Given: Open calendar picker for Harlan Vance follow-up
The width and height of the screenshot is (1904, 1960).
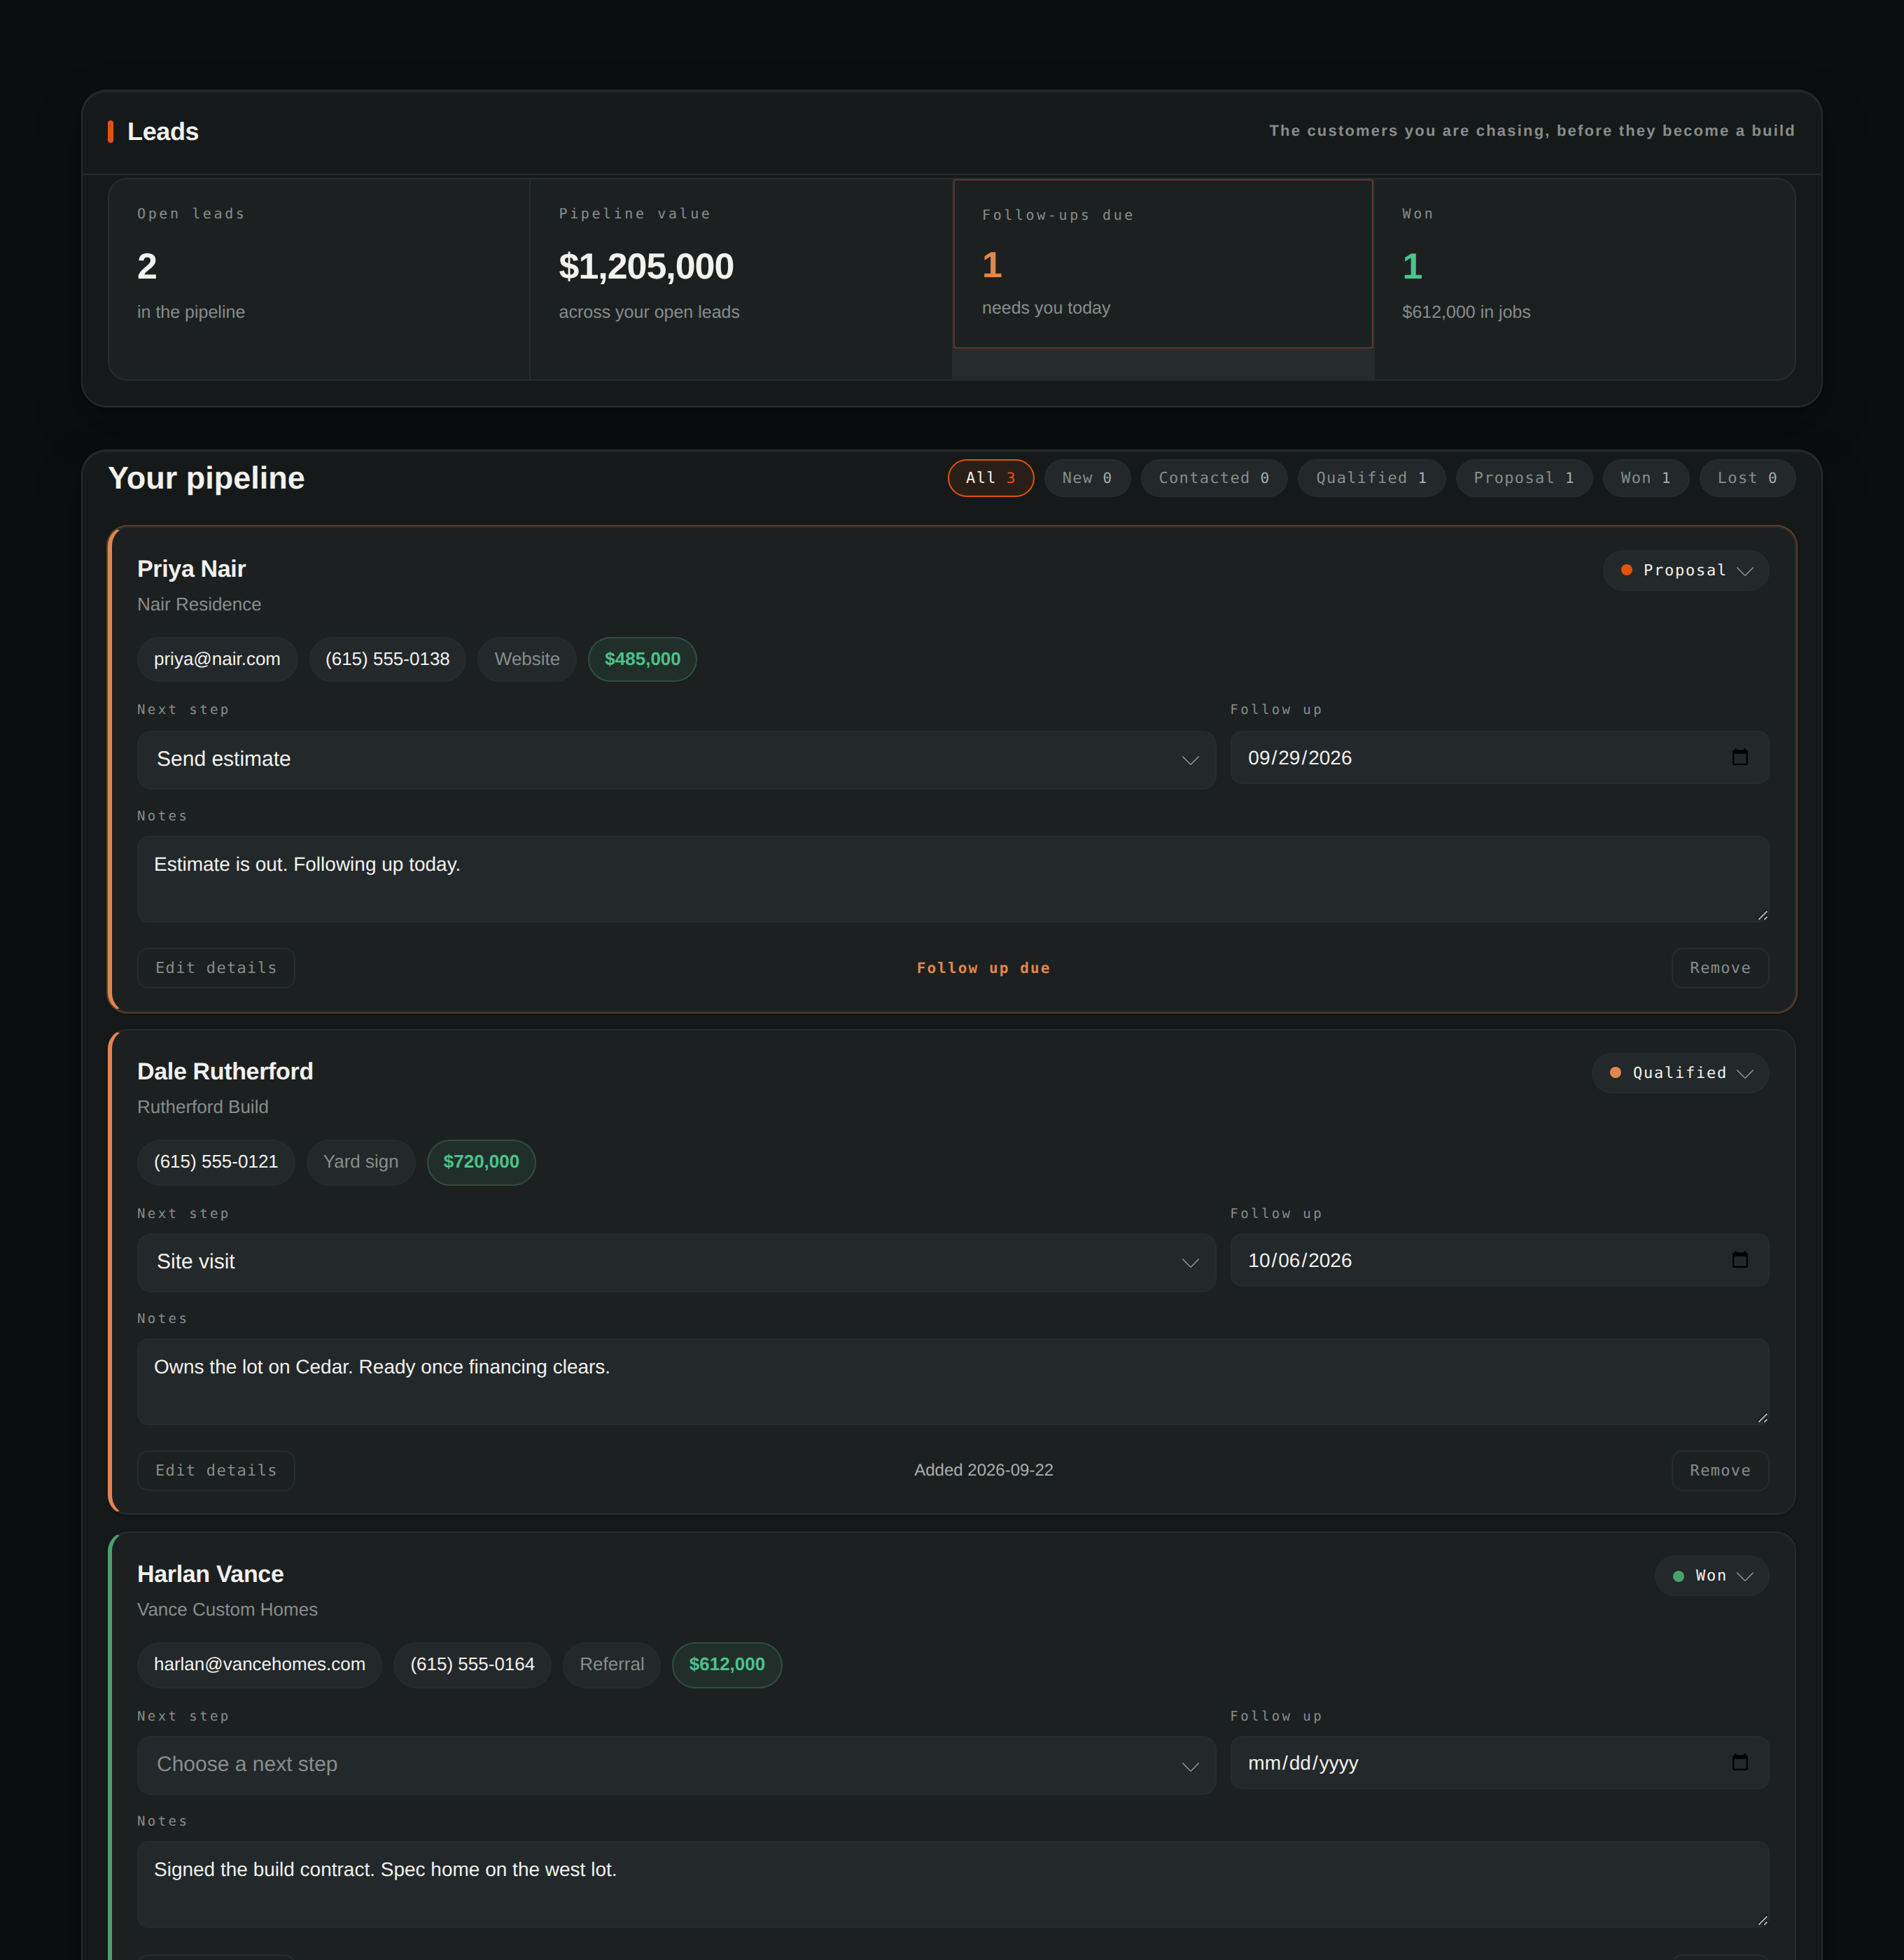Looking at the screenshot, I should (x=1740, y=1762).
